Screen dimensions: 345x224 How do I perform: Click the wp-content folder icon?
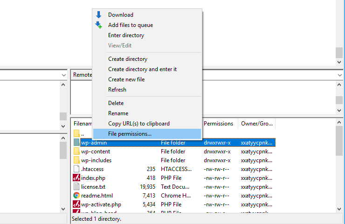pos(76,151)
